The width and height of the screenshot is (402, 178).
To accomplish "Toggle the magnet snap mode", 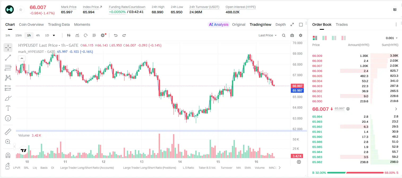I will [8, 155].
